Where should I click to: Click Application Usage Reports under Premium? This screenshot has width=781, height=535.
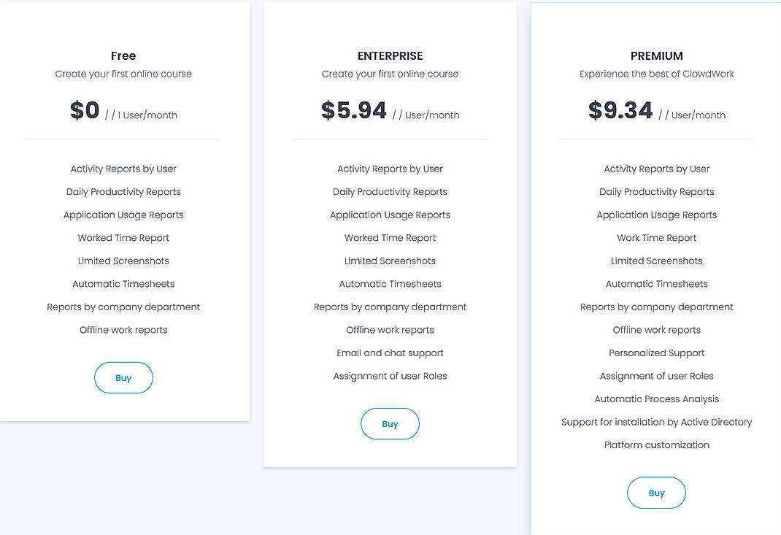(x=656, y=215)
